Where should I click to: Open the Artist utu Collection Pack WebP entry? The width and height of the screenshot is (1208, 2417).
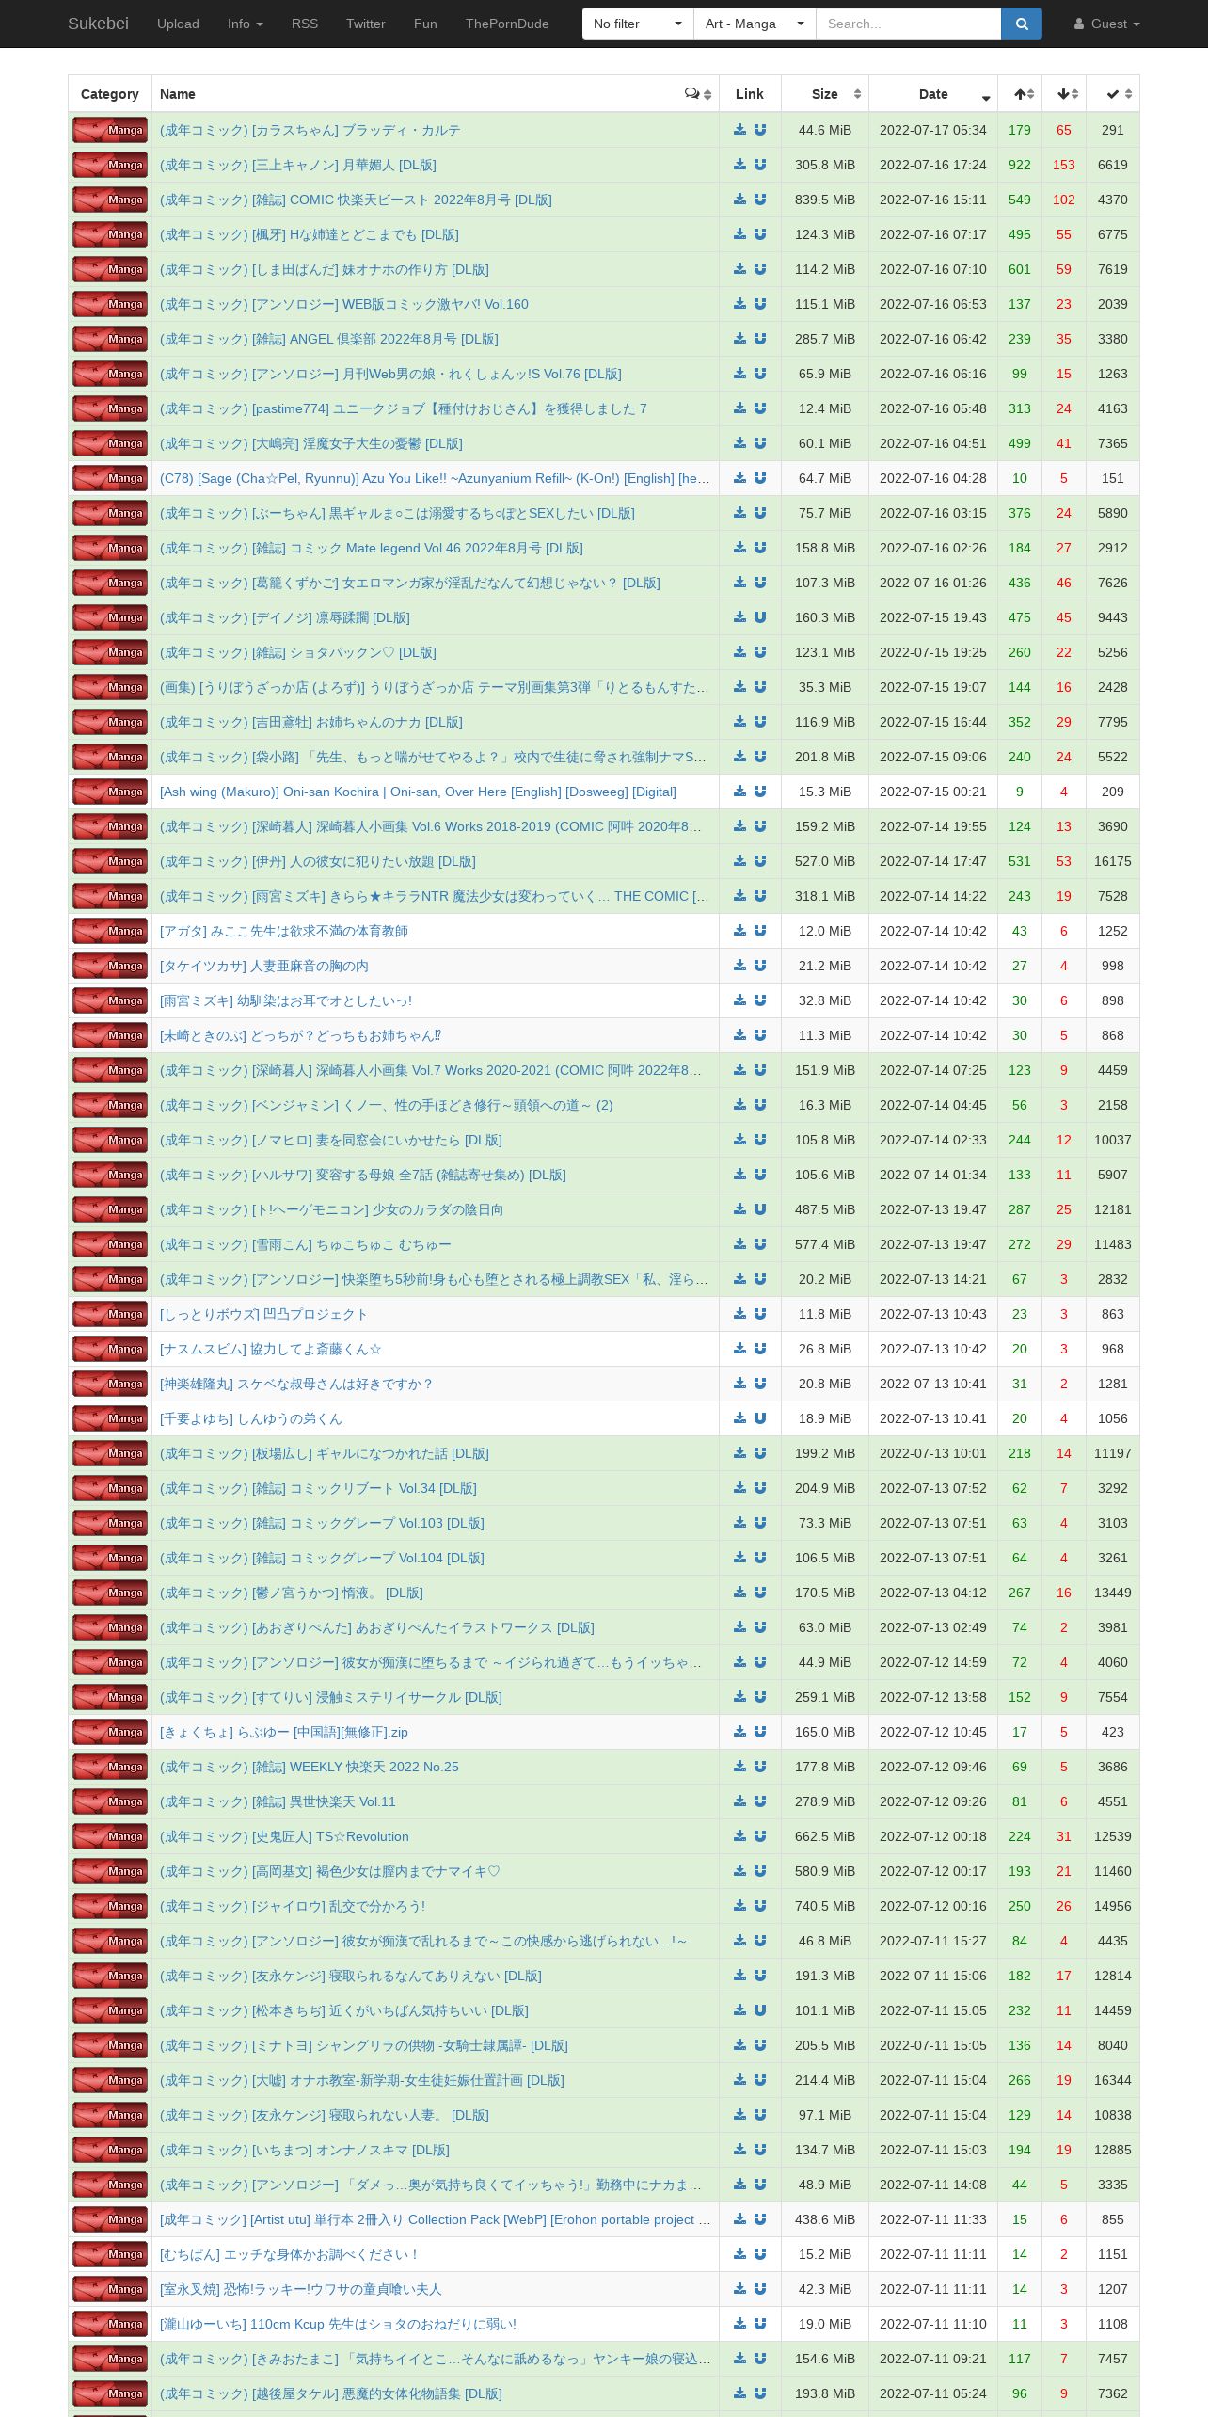pos(435,2219)
